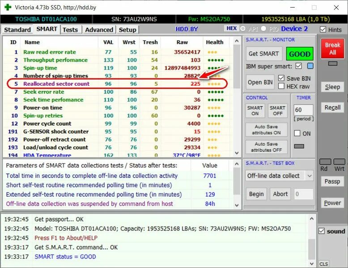Select the Power-on time row

click(x=118, y=108)
